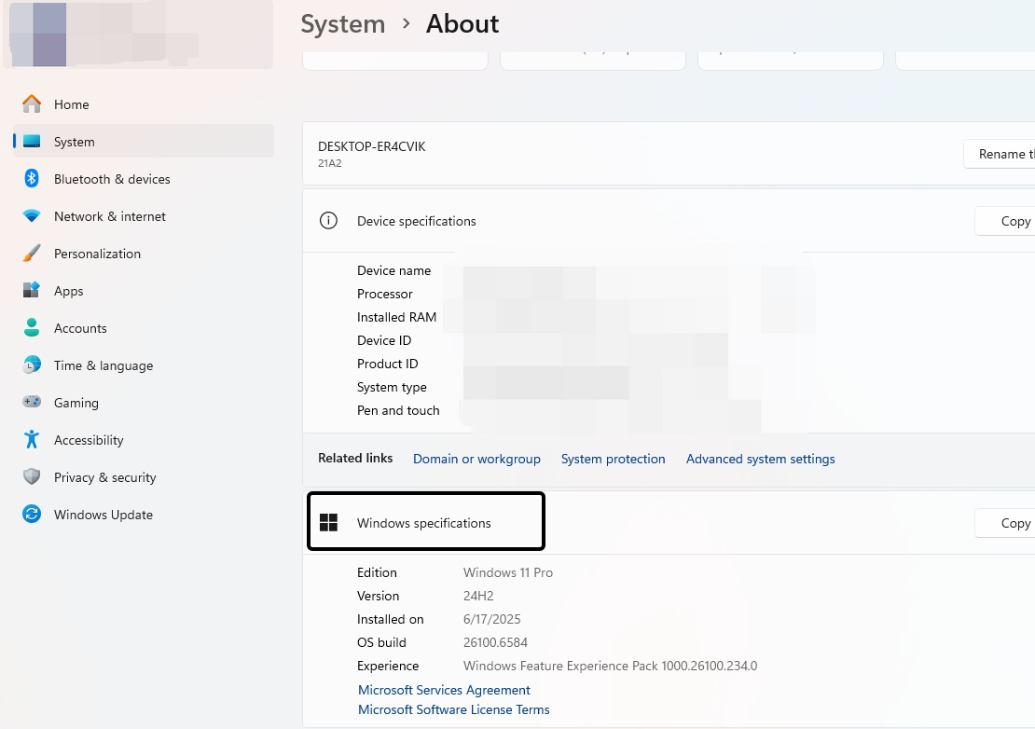Click the Privacy & security shield icon
Image resolution: width=1035 pixels, height=729 pixels.
pyautogui.click(x=31, y=476)
